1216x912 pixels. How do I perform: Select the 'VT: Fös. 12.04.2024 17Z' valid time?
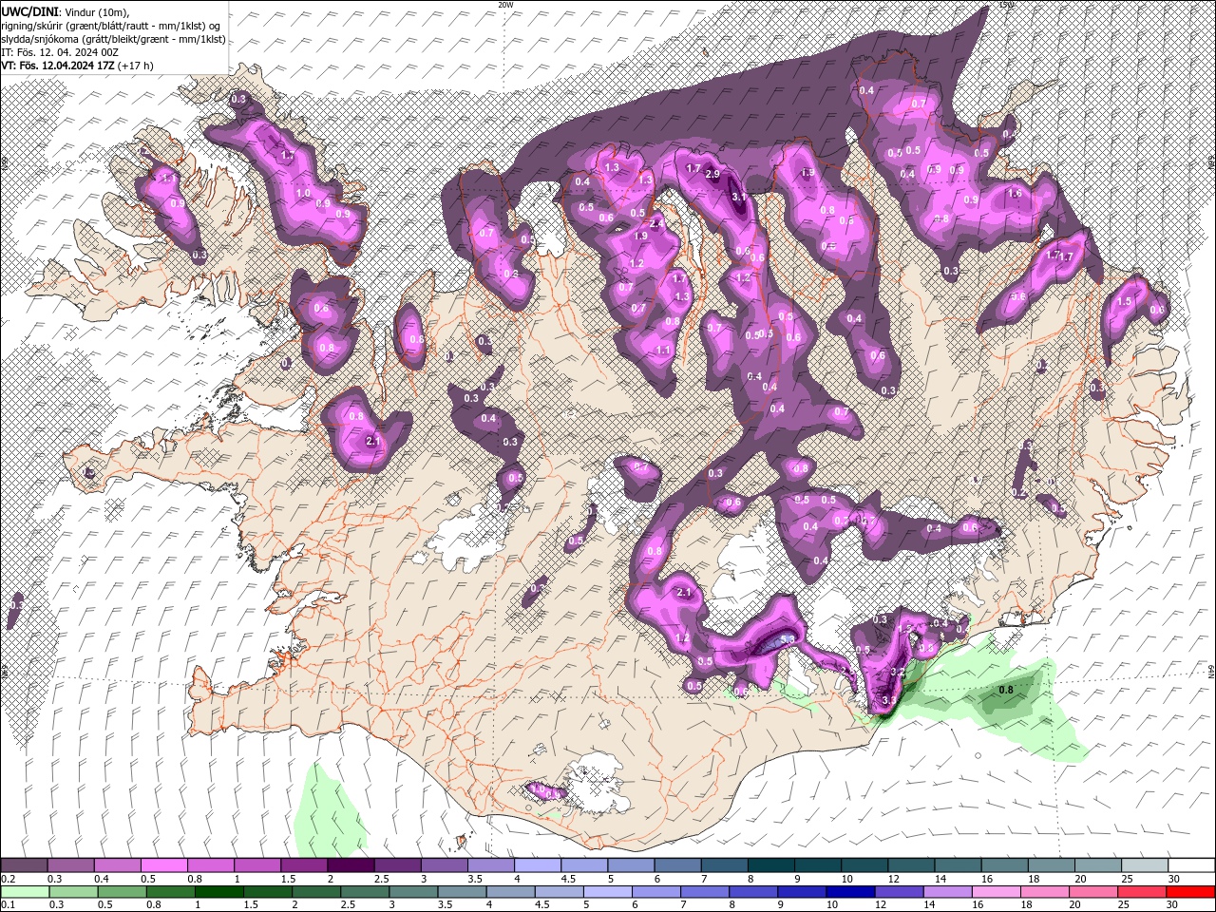point(58,66)
